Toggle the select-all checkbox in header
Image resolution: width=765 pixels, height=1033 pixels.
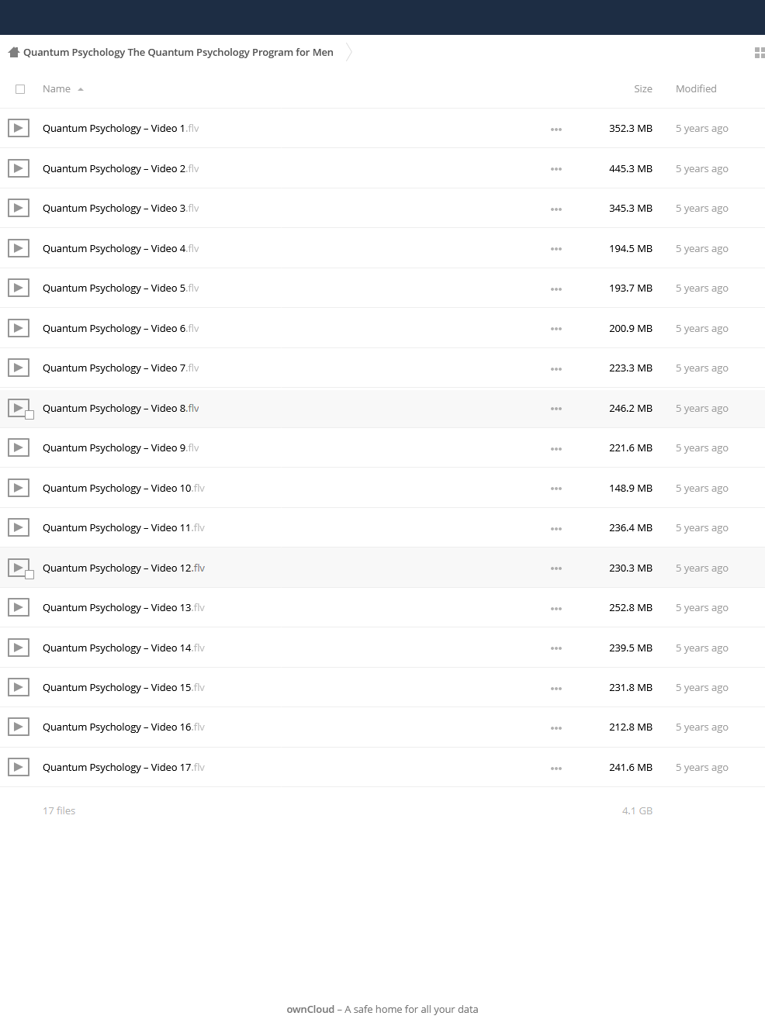20,89
